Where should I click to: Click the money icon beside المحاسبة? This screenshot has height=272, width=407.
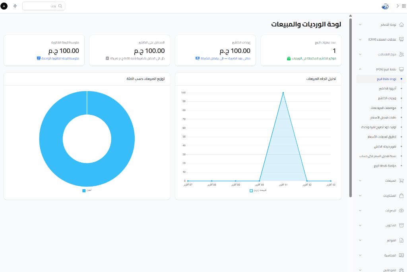pyautogui.click(x=401, y=255)
